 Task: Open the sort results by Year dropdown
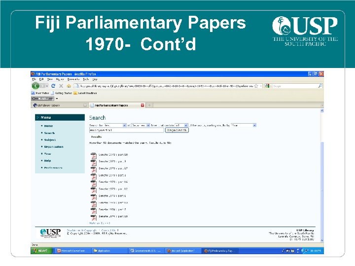(244, 125)
